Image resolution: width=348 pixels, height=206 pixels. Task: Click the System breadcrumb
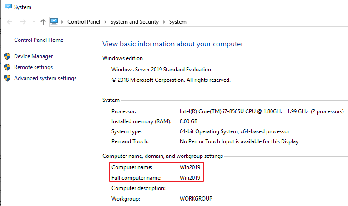coord(178,22)
